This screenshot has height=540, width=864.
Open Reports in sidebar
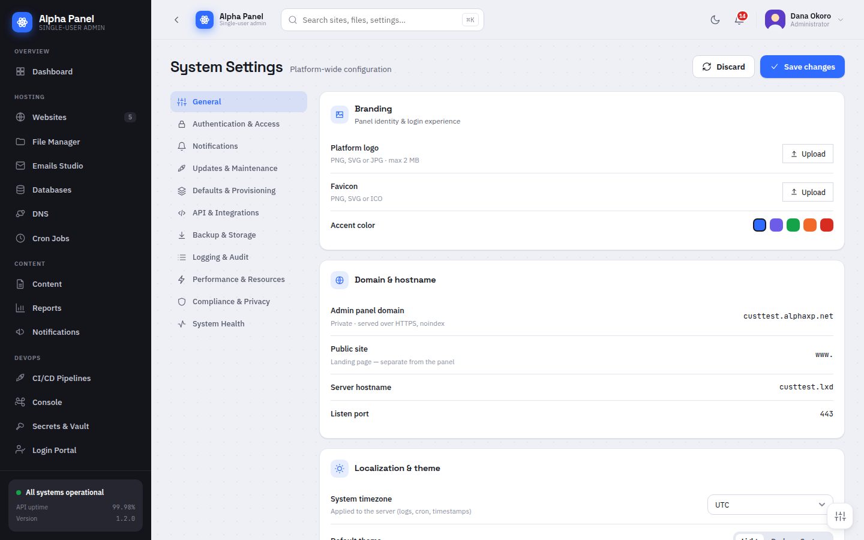[76, 308]
